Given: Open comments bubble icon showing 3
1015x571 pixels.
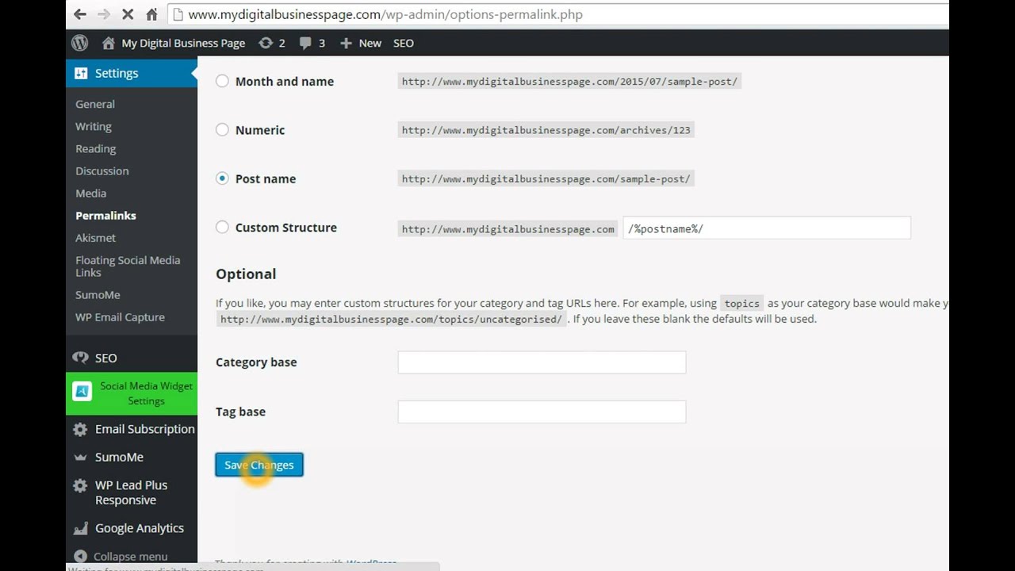Looking at the screenshot, I should (305, 44).
